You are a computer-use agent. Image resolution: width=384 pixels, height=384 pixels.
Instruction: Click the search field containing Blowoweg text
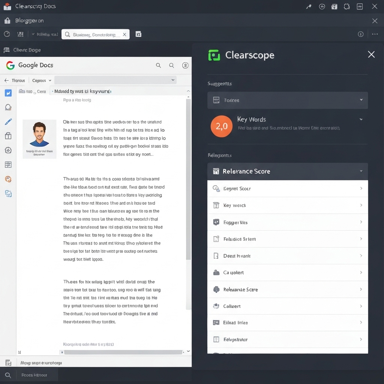click(96, 34)
